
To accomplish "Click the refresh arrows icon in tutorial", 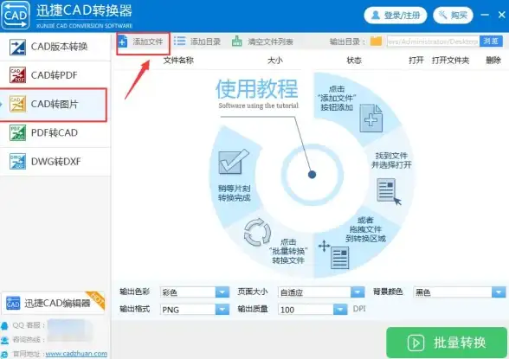I will pos(257,232).
